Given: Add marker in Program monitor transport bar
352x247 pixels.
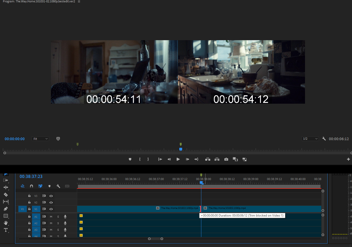Looking at the screenshot, I should [130, 159].
